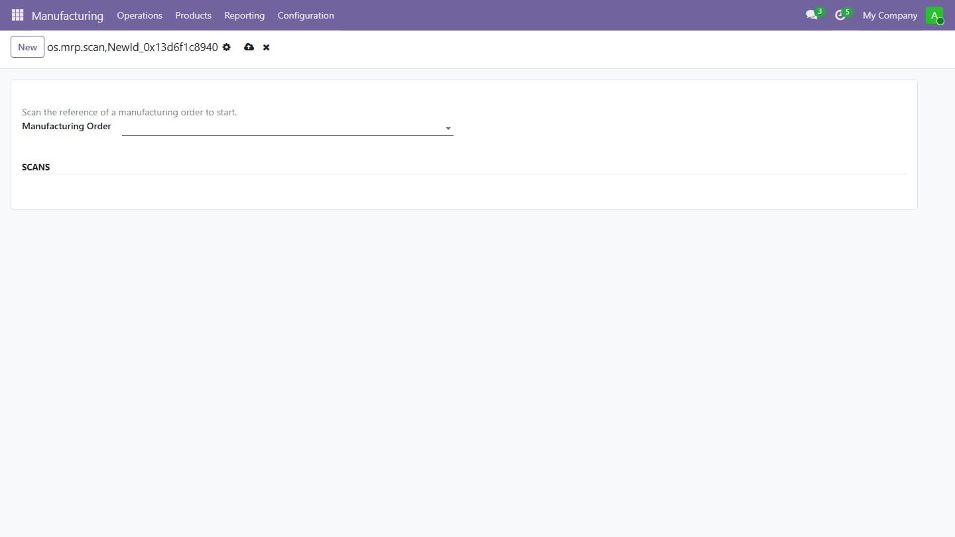The width and height of the screenshot is (955, 537).
Task: Go to the Manufacturing app title
Action: pyautogui.click(x=68, y=15)
